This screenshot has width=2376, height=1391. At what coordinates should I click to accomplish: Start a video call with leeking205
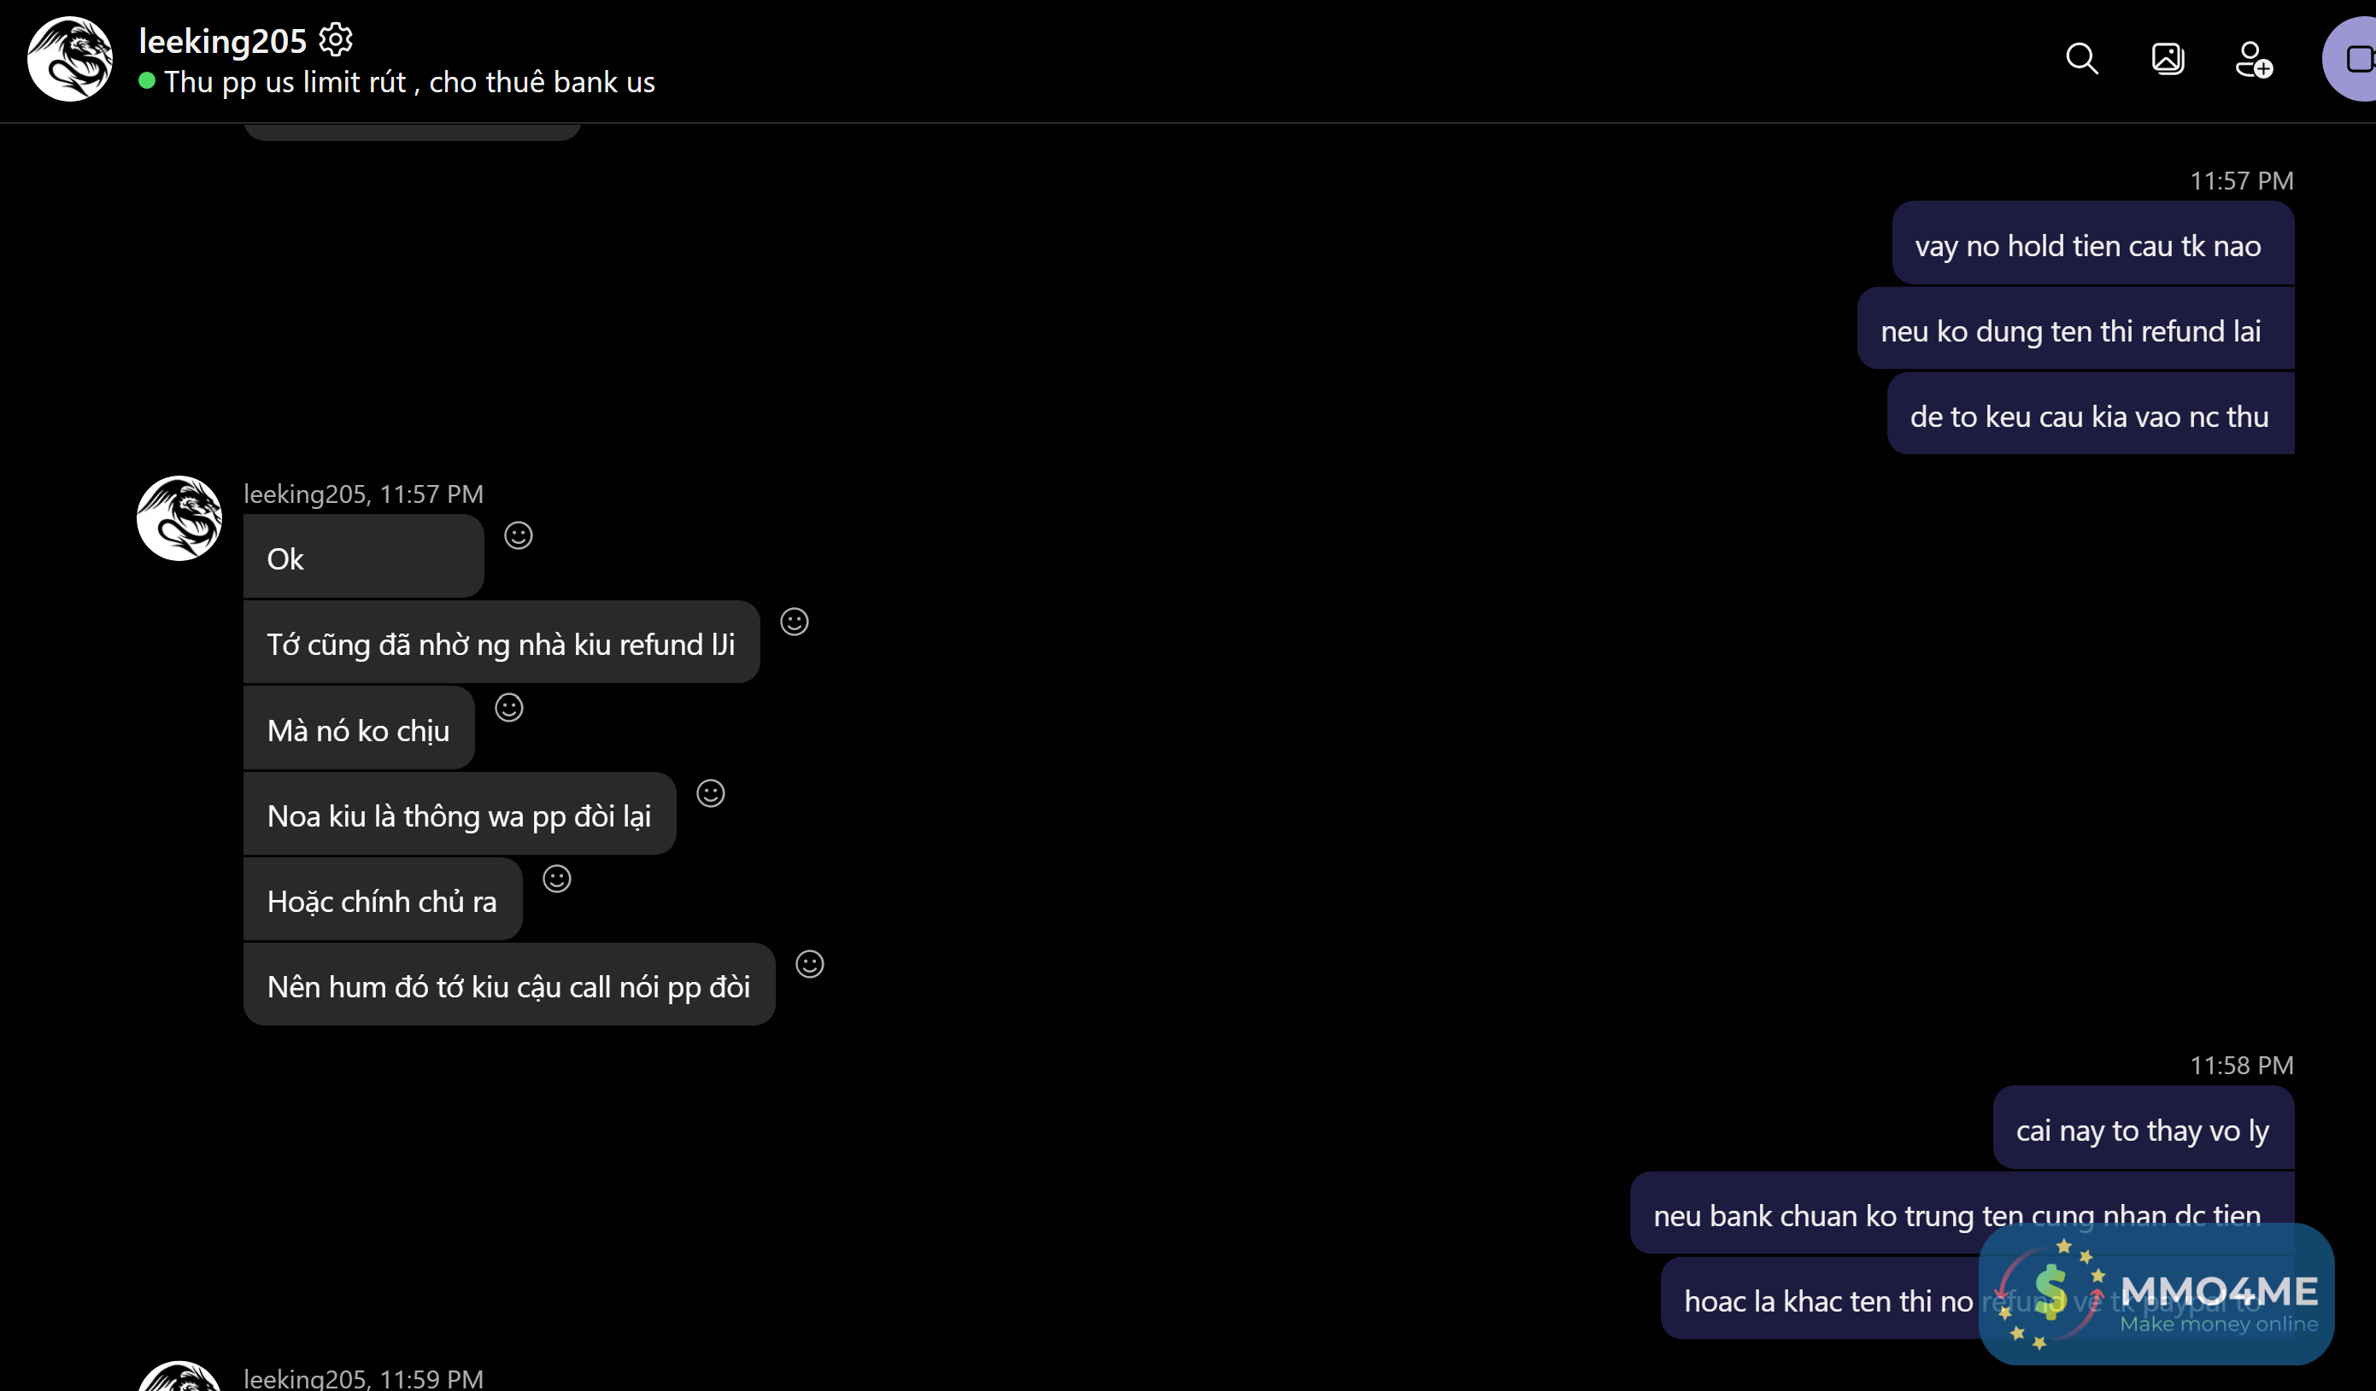2357,58
